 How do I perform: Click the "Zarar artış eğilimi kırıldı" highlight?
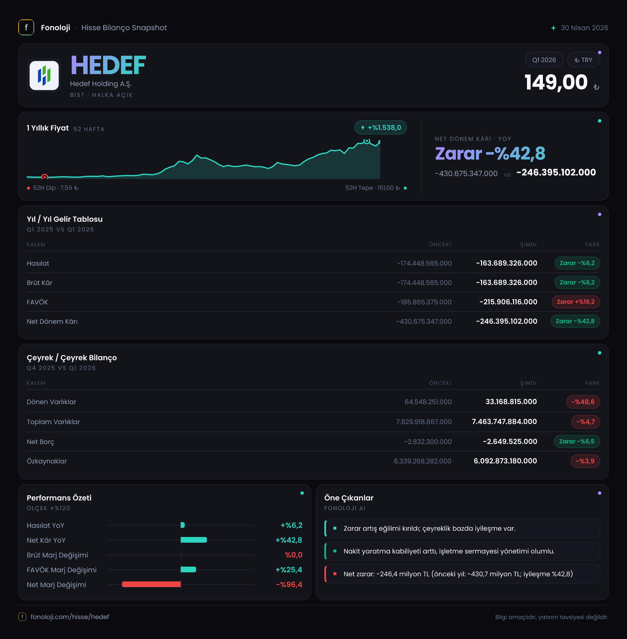(462, 529)
